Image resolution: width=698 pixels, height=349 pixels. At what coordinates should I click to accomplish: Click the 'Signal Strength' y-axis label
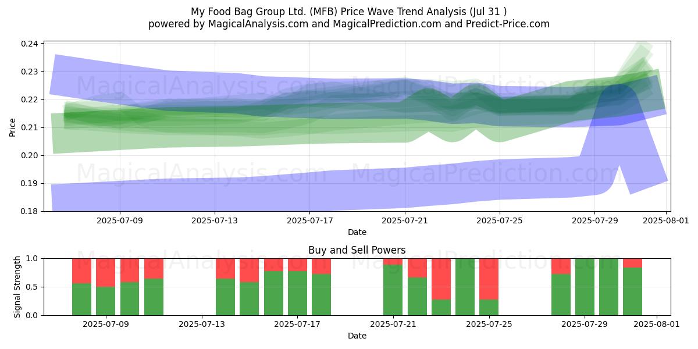coord(17,287)
